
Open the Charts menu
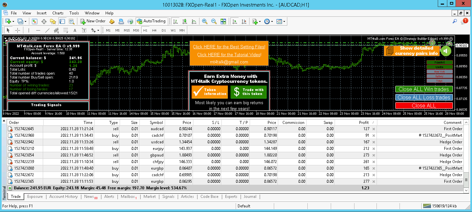pos(58,13)
